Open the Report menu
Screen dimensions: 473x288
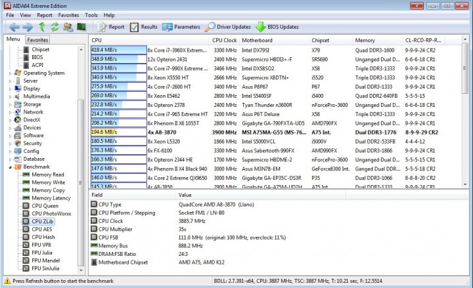[x=45, y=15]
